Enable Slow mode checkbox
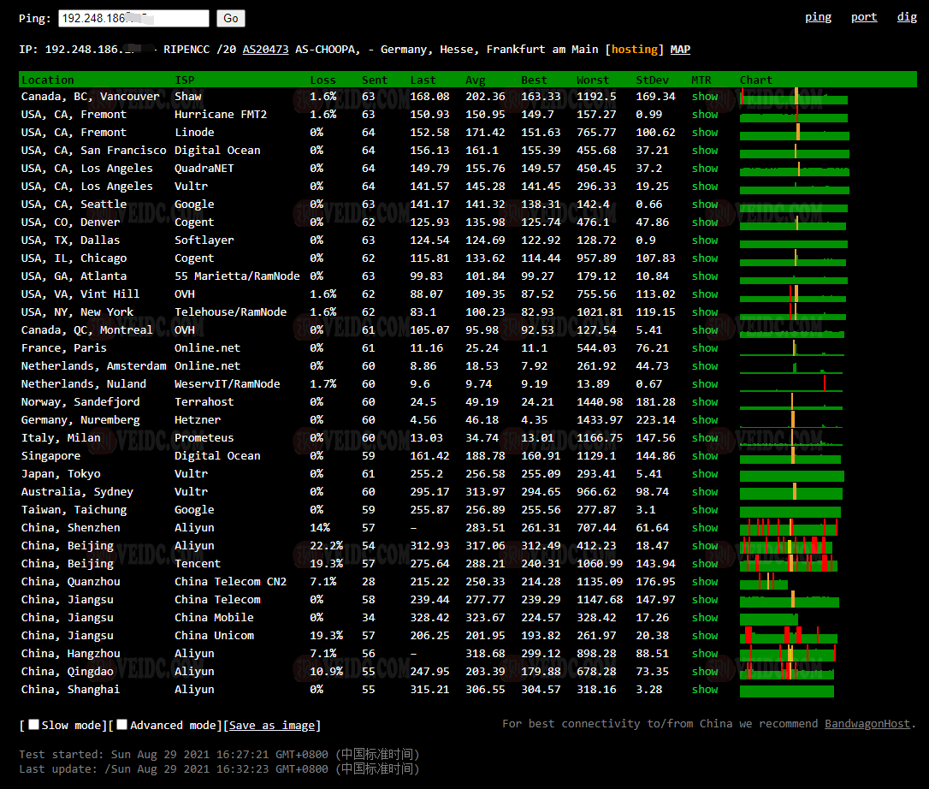 (34, 725)
